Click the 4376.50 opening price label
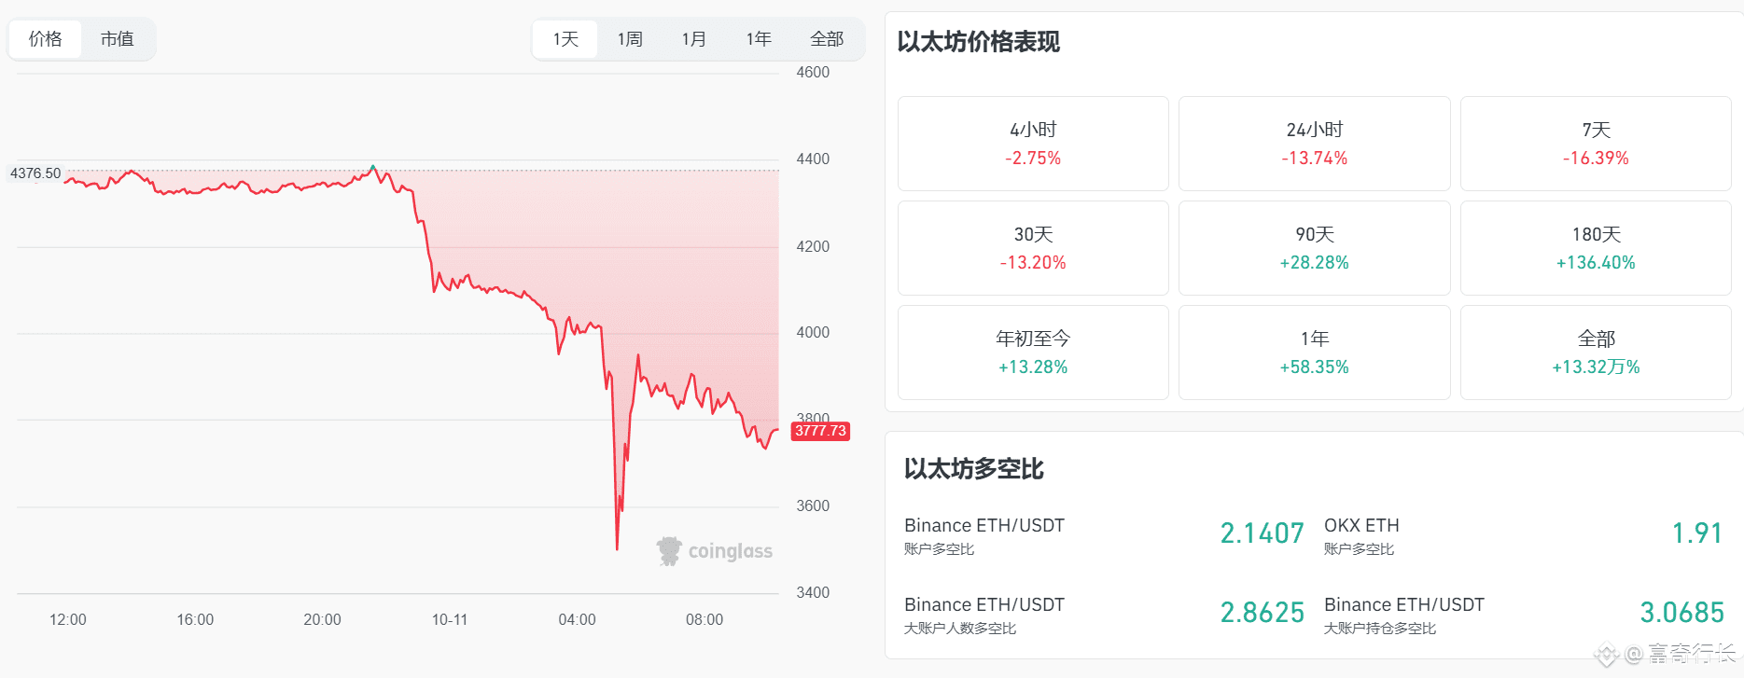 [35, 173]
